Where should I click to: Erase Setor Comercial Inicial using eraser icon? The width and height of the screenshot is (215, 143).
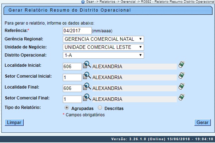tap(181, 76)
